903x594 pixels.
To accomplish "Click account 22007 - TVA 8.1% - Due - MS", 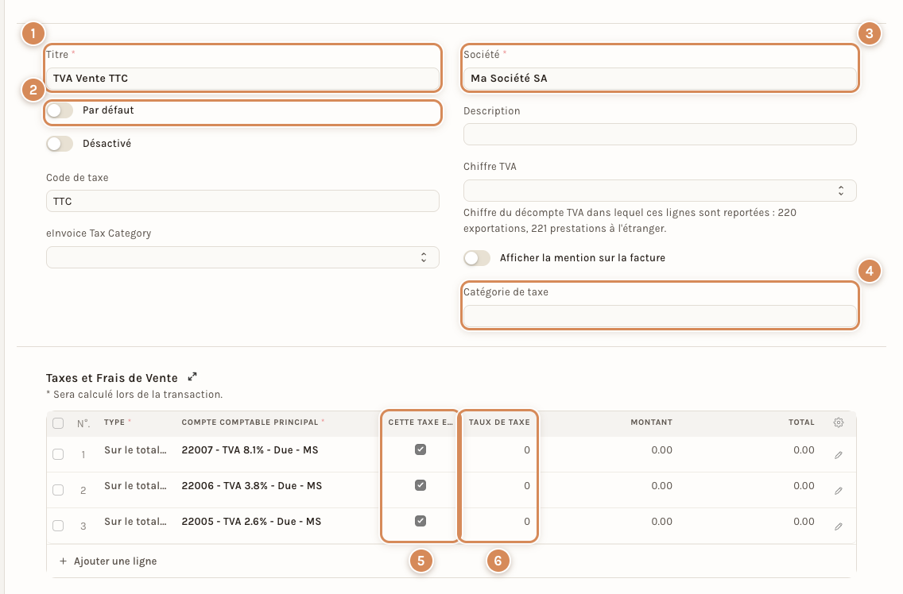I will pyautogui.click(x=250, y=450).
